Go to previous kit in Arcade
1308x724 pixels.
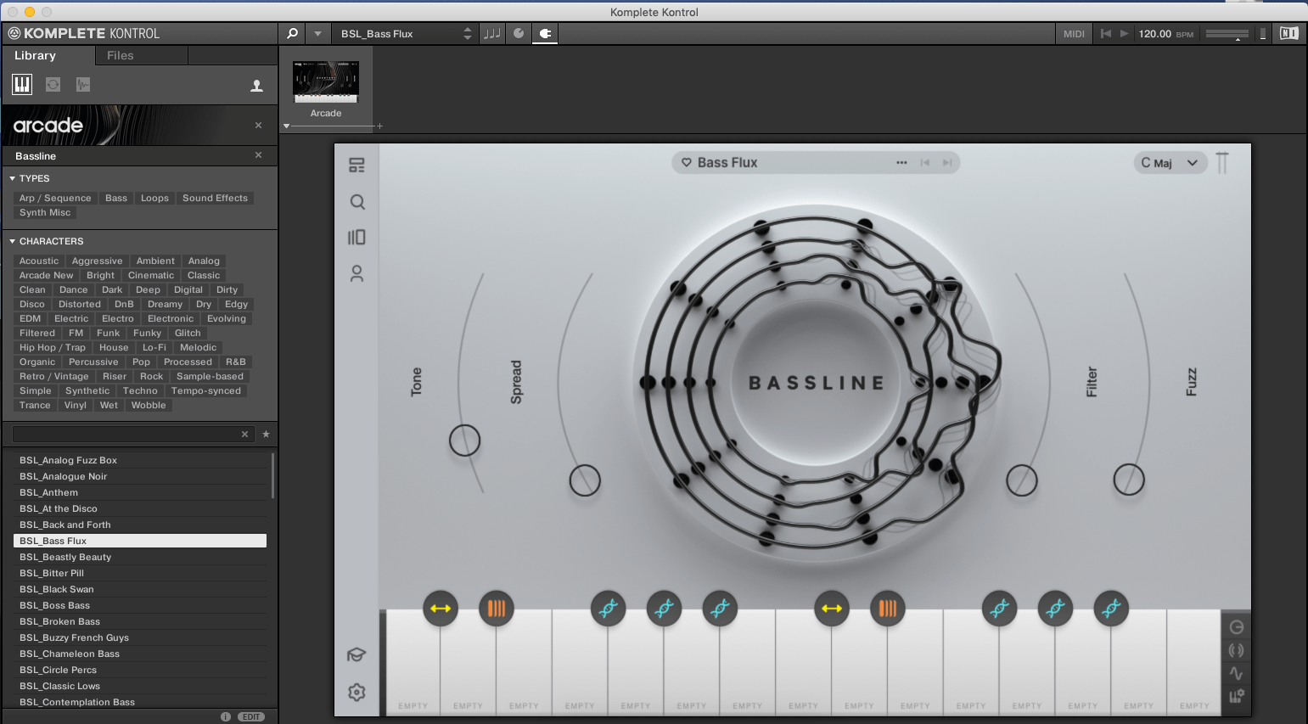(925, 162)
